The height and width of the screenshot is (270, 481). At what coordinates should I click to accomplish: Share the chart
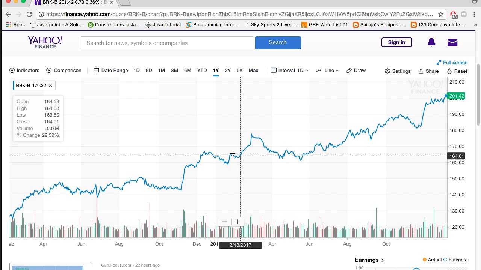[429, 71]
